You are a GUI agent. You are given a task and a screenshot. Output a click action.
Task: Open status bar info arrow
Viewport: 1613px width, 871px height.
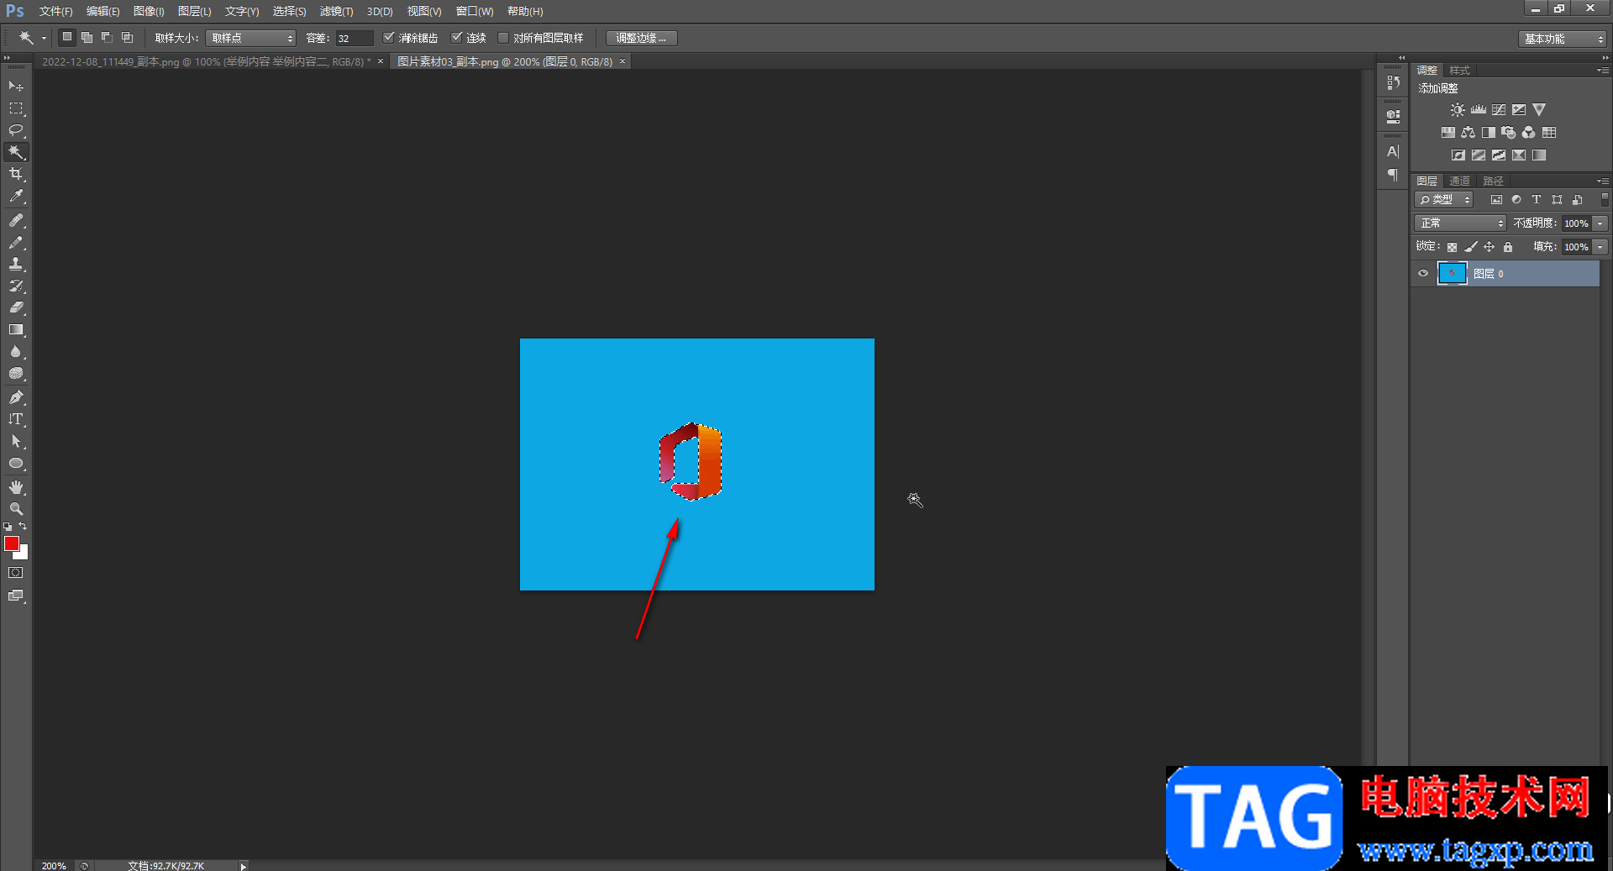(x=244, y=866)
